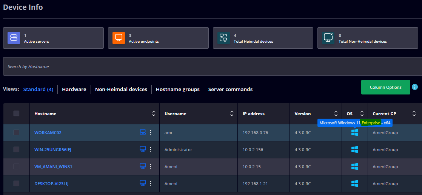Image resolution: width=422 pixels, height=195 pixels.
Task: Click version 4.3.0 RC for WORKAMC02
Action: (x=303, y=133)
